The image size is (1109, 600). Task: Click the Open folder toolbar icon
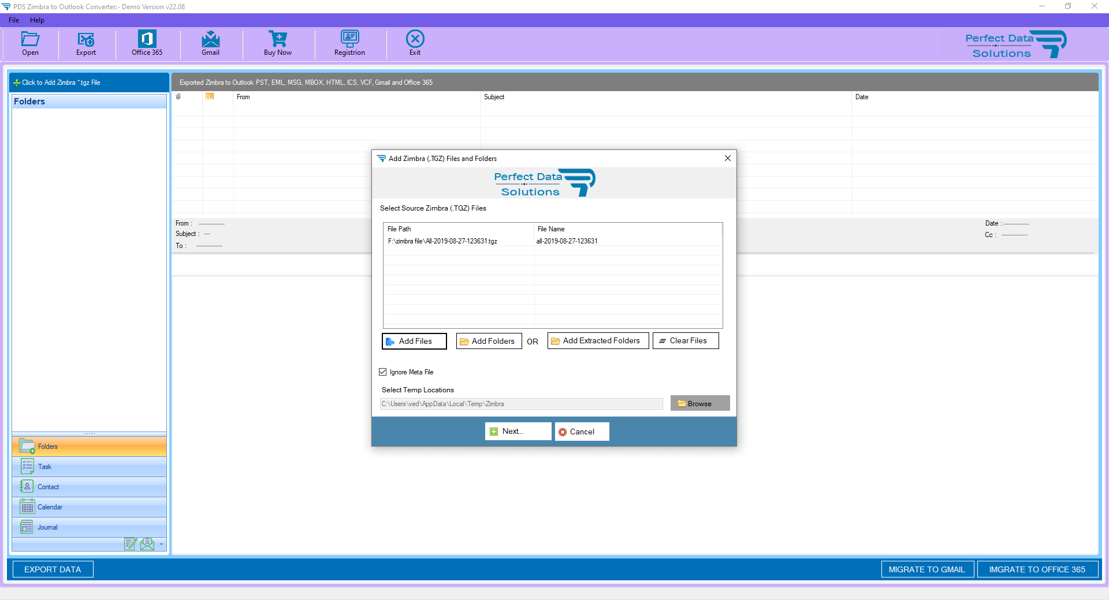tap(30, 39)
